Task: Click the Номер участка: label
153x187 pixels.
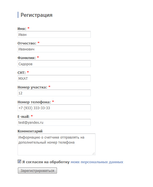Action: click(x=32, y=87)
